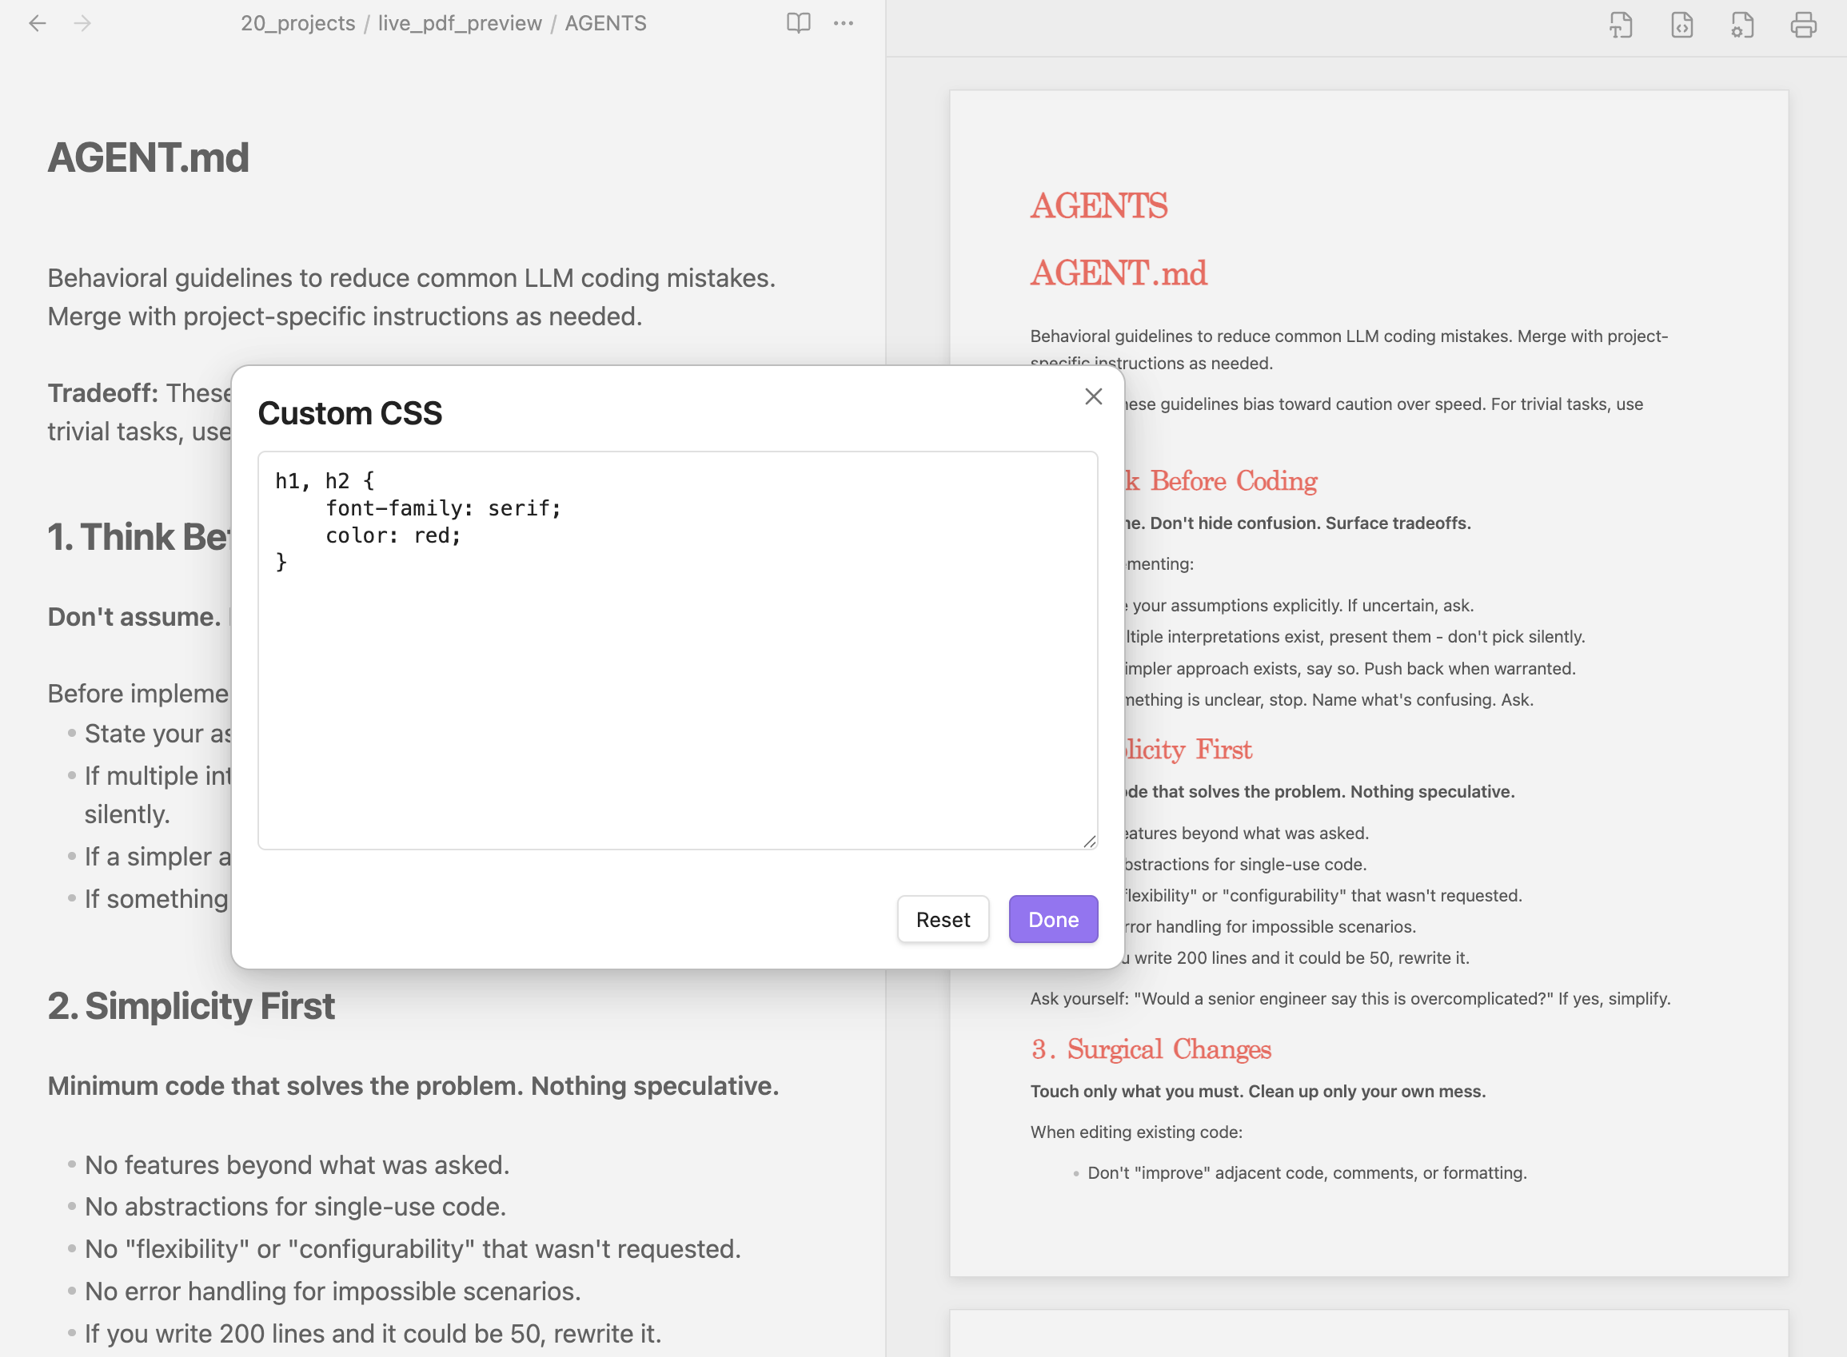Click the textarea resize grip at its corner
This screenshot has width=1847, height=1357.
click(1090, 840)
